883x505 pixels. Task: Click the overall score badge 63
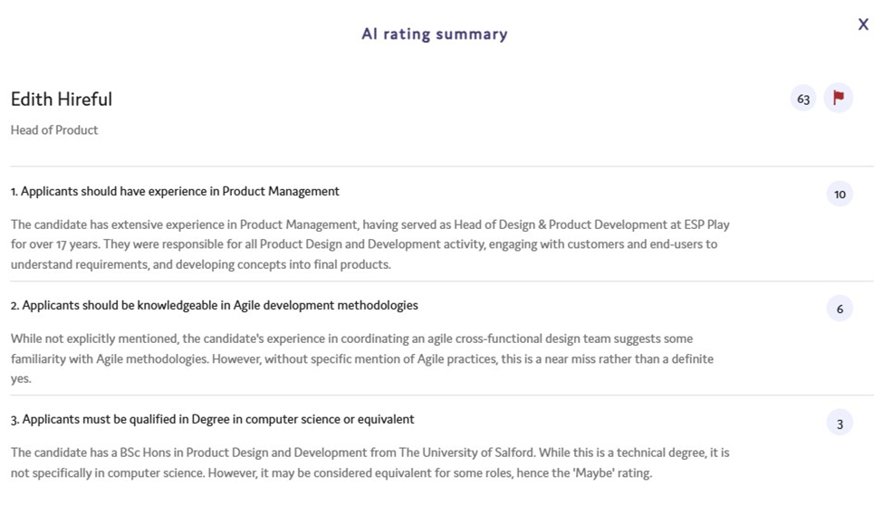[x=803, y=99]
